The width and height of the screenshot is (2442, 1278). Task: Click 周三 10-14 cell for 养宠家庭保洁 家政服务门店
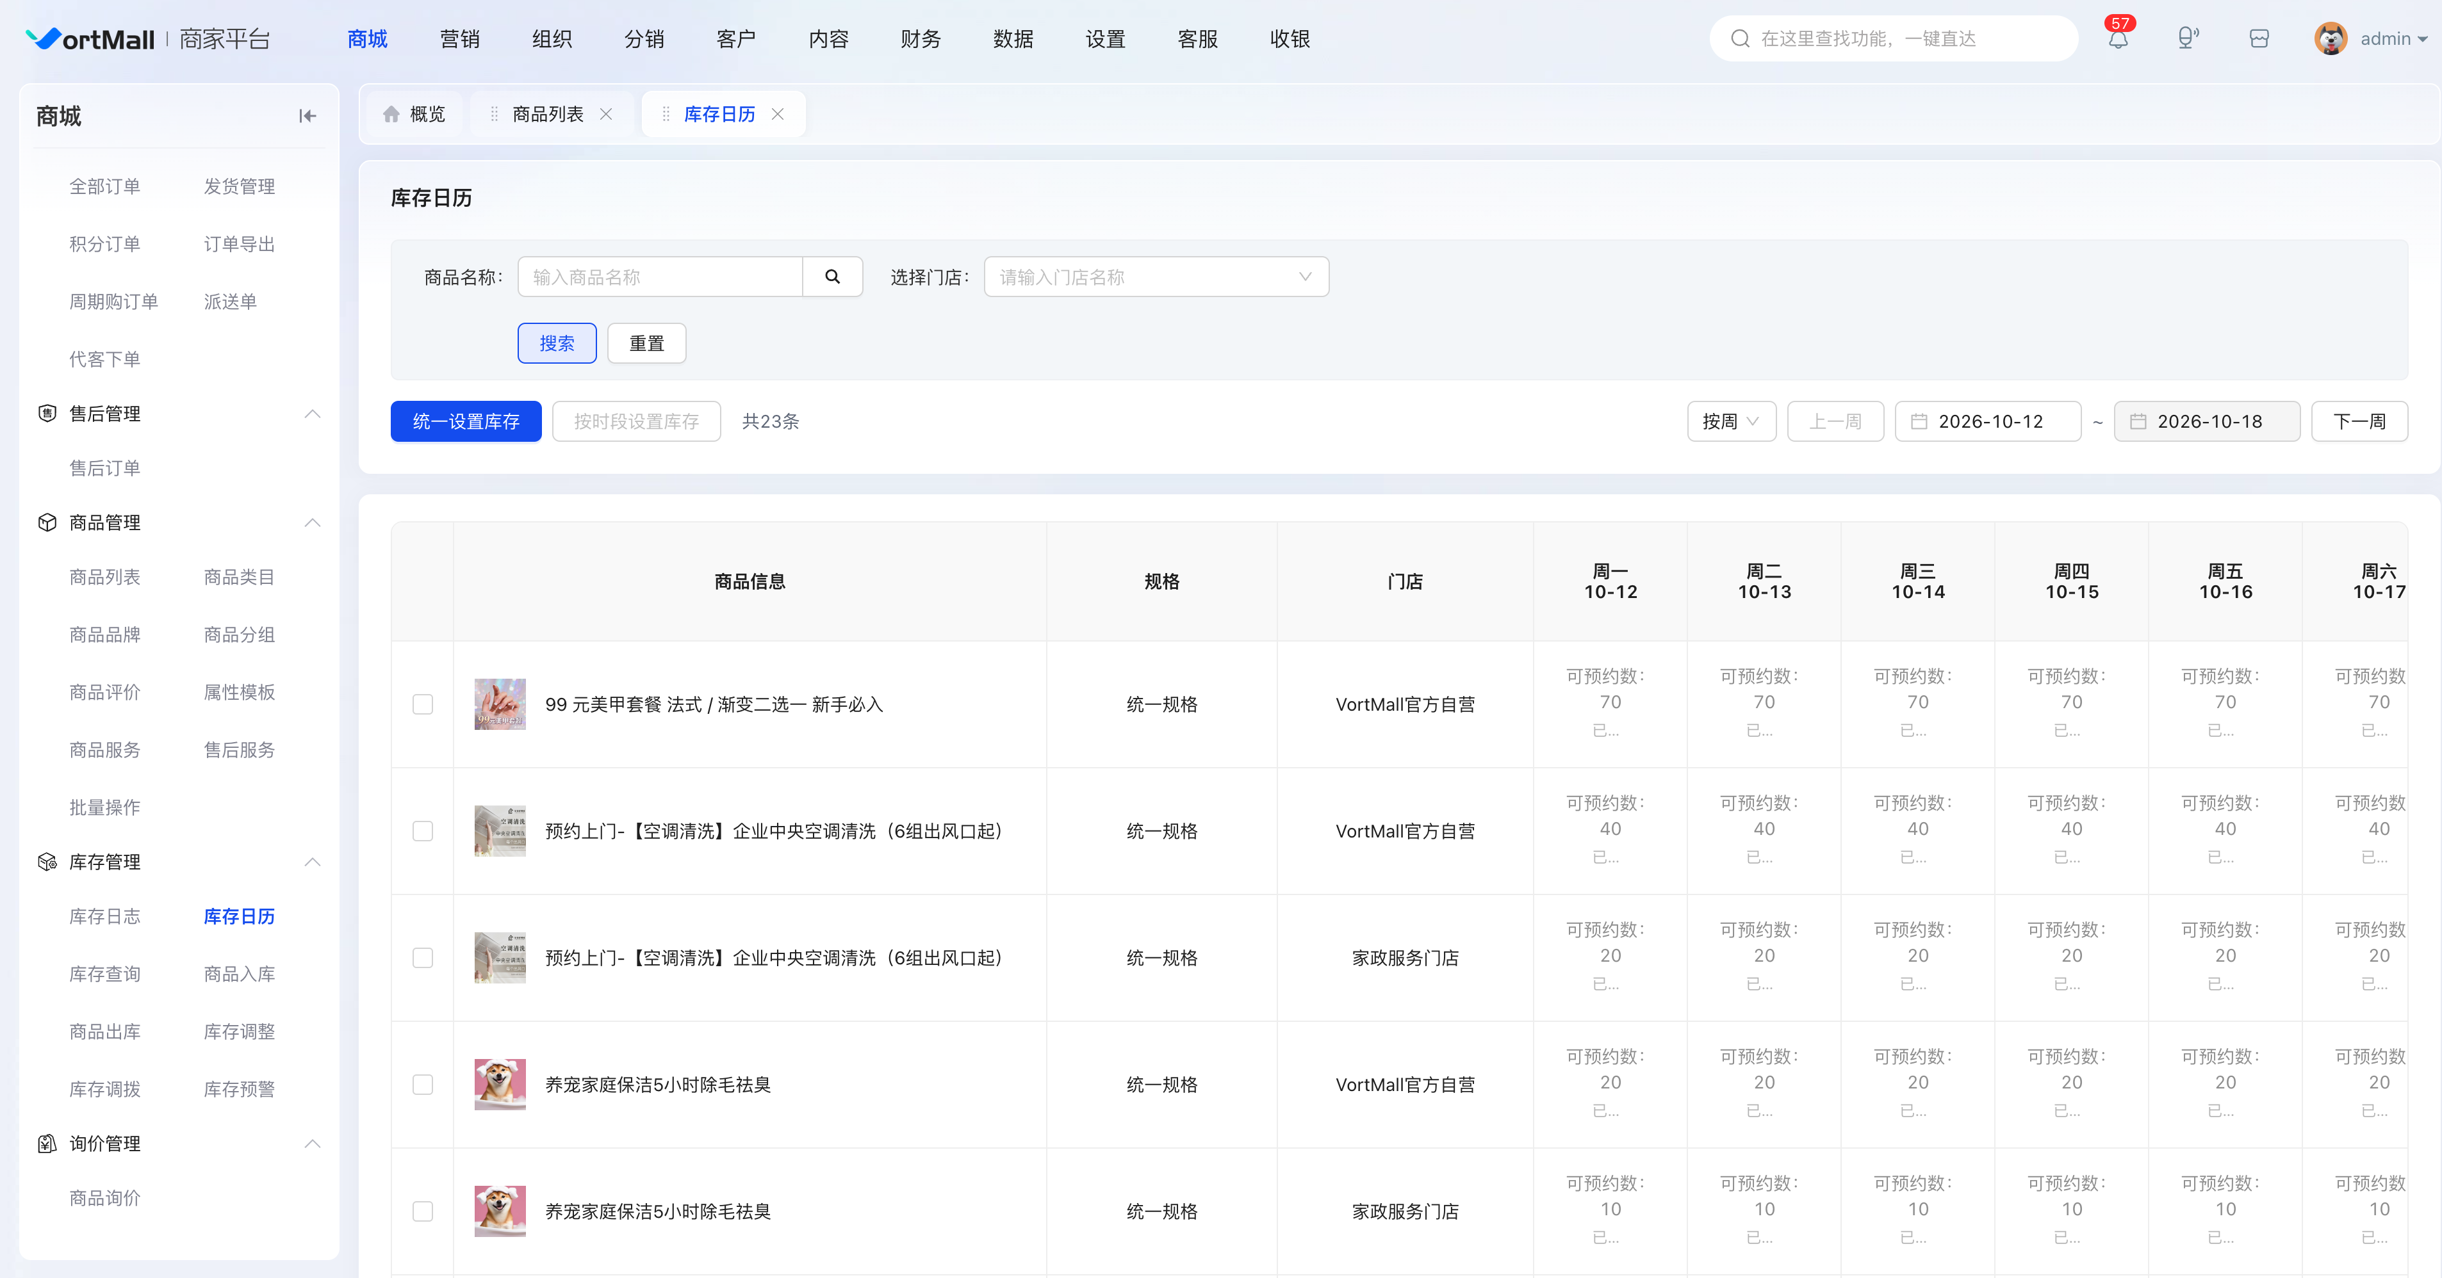point(1918,1211)
